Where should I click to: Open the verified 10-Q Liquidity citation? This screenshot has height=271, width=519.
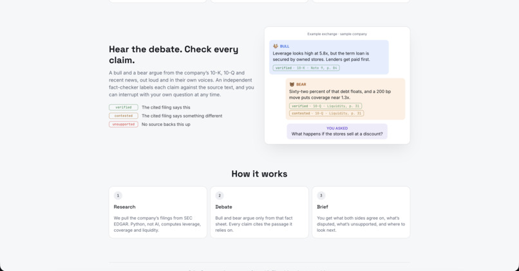pyautogui.click(x=325, y=106)
